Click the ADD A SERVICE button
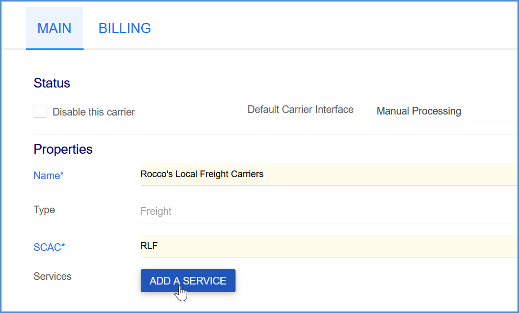The width and height of the screenshot is (519, 313). [188, 280]
